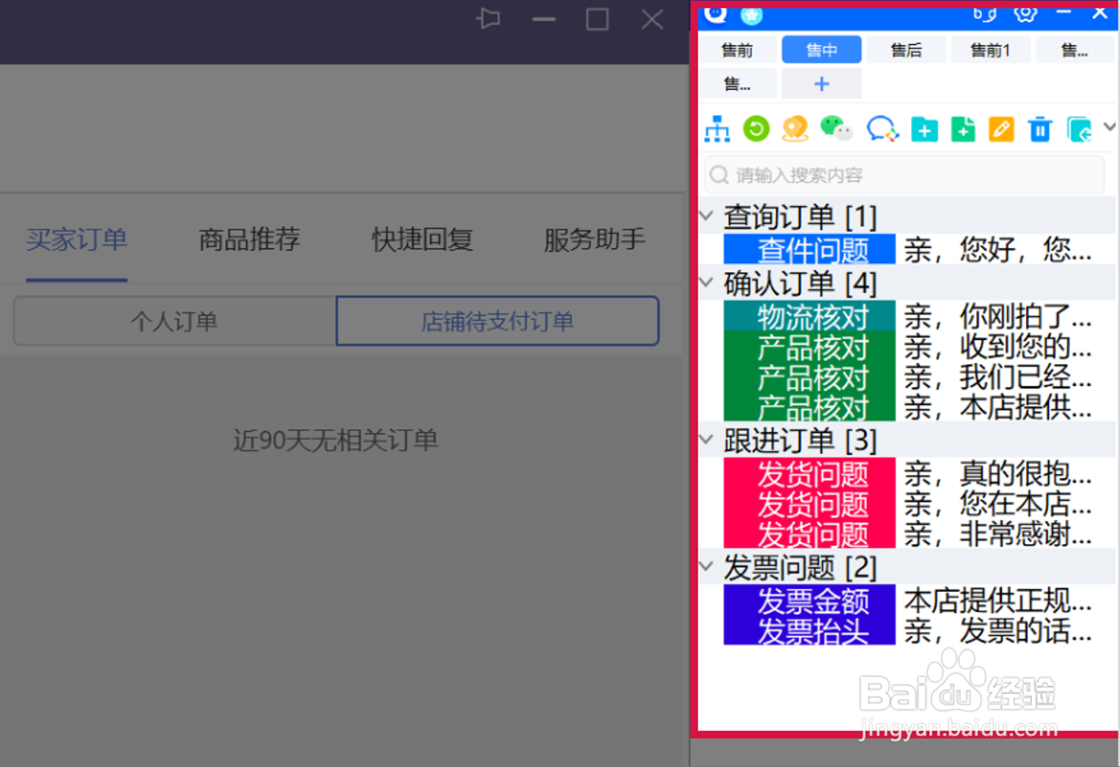Select the 发票抬头 reply entry

[x=810, y=630]
